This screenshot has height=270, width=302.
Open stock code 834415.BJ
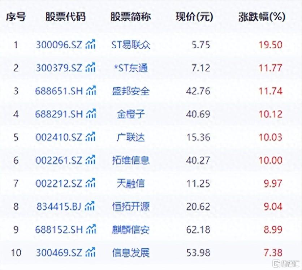tap(59, 206)
